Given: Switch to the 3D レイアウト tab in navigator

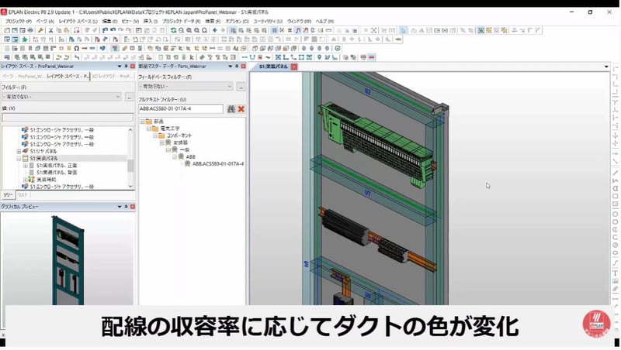Looking at the screenshot, I should 113,76.
